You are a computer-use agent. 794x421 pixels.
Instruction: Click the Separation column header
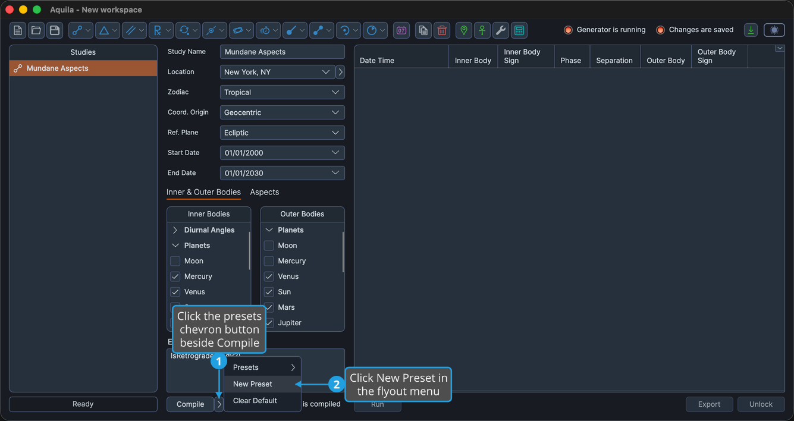[x=615, y=56]
